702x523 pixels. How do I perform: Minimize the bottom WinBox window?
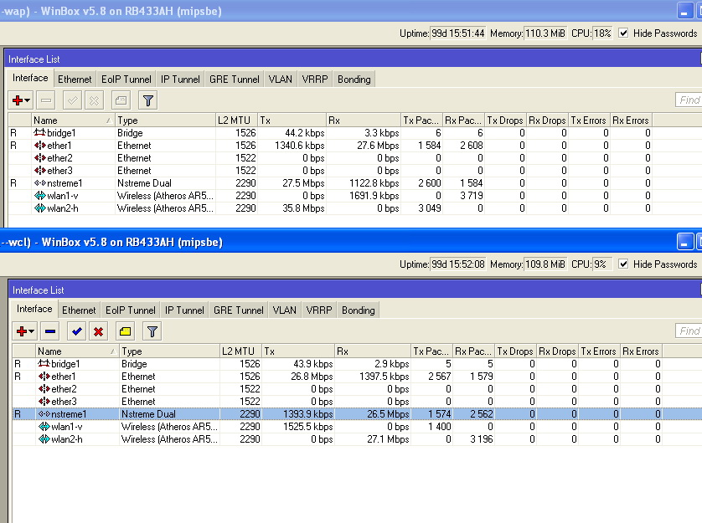click(684, 242)
